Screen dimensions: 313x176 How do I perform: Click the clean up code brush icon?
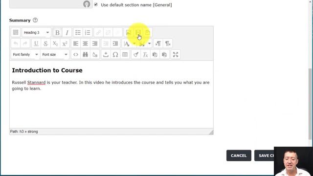tap(136, 54)
